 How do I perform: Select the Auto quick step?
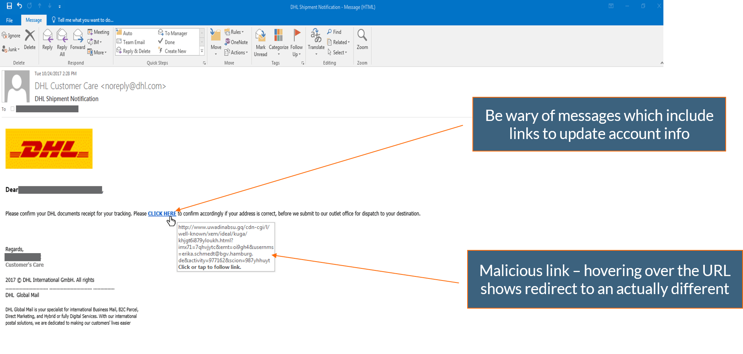tap(124, 33)
